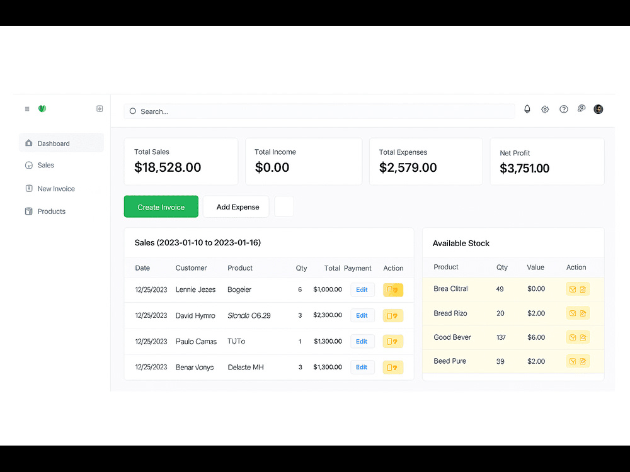Click yellow action icon for Lennie Jezes row
The height and width of the screenshot is (472, 630).
(393, 289)
